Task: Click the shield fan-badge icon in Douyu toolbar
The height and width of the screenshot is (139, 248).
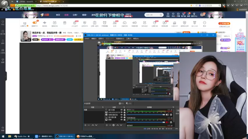Action: pyautogui.click(x=184, y=23)
